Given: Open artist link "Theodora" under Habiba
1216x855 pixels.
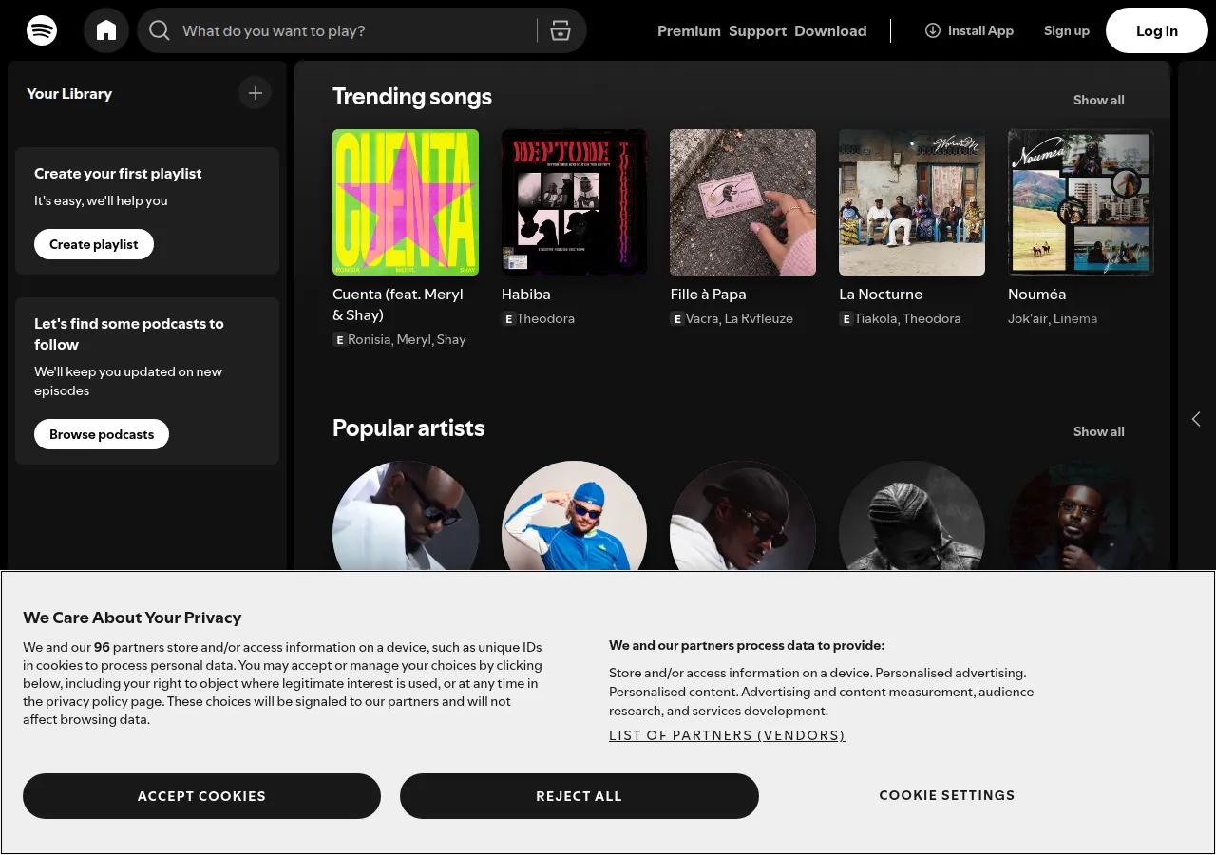Looking at the screenshot, I should point(545,319).
